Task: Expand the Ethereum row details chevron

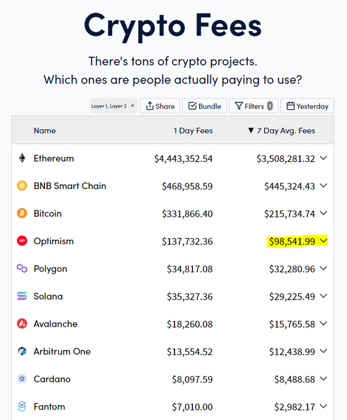Action: [x=323, y=158]
